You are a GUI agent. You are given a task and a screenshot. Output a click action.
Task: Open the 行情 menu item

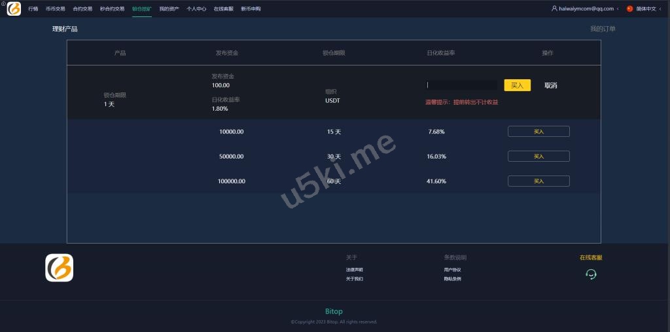33,9
